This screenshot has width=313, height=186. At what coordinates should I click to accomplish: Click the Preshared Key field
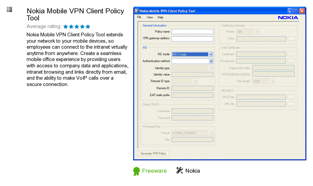[x=192, y=139]
